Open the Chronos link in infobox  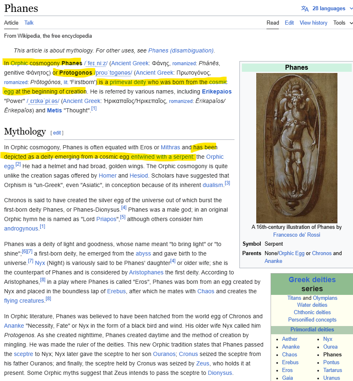click(x=322, y=253)
